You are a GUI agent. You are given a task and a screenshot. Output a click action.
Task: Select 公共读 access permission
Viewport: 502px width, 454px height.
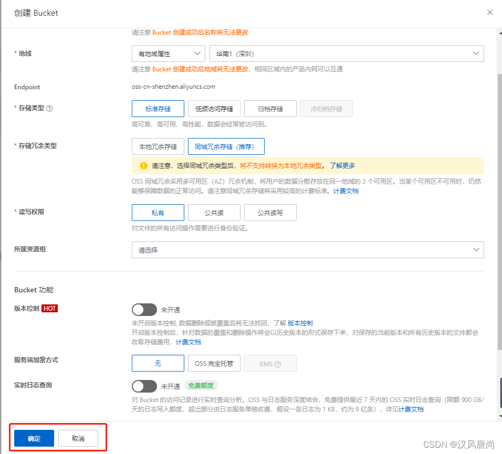point(214,213)
